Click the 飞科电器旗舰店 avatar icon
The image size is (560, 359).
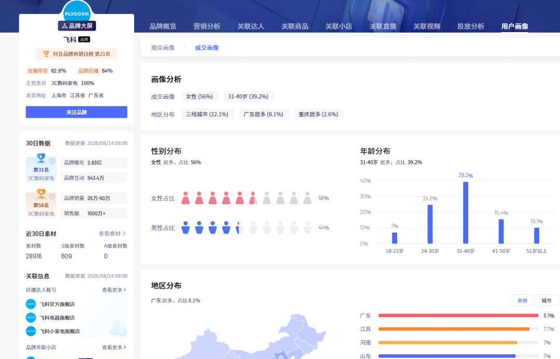tap(31, 318)
